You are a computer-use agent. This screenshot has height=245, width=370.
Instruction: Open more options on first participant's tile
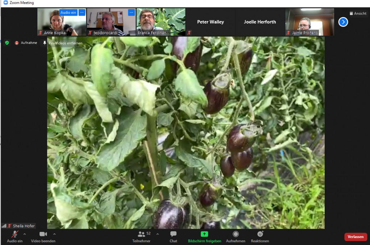pos(82,13)
